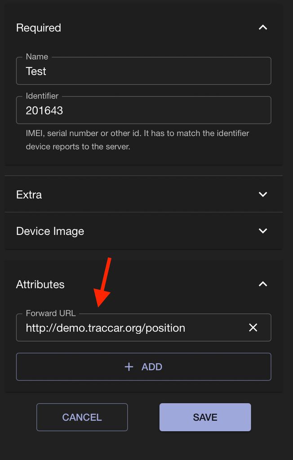This screenshot has width=293, height=460.
Task: Click the plus icon on the ADD button
Action: click(129, 367)
